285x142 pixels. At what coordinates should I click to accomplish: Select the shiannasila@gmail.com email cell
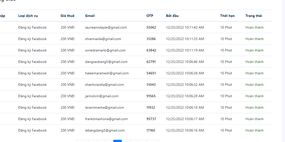point(103,39)
